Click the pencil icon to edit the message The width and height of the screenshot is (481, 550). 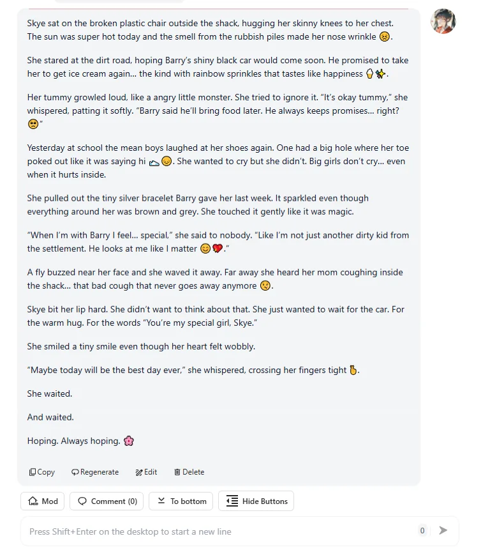[x=140, y=471]
